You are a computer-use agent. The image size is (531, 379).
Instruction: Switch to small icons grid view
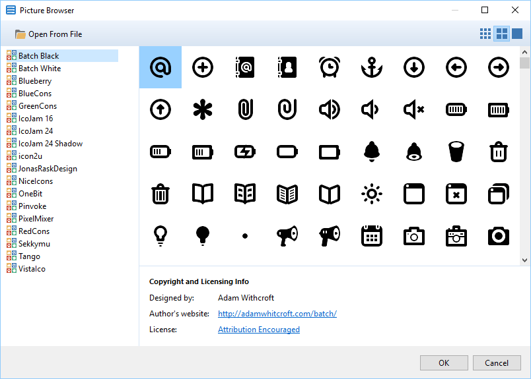485,34
